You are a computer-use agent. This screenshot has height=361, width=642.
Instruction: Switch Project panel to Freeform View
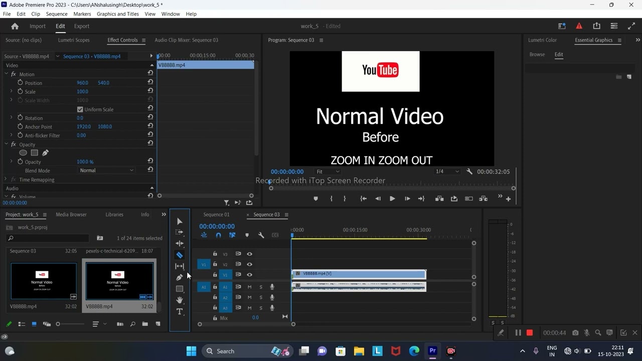47,324
